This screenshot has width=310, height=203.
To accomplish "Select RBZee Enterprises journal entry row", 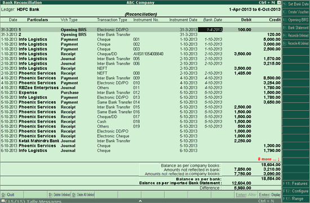I will [x=141, y=88].
